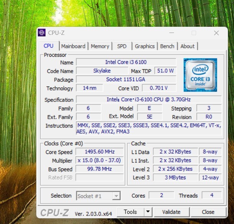Minimize the CPU-Z window

pyautogui.click(x=172, y=33)
